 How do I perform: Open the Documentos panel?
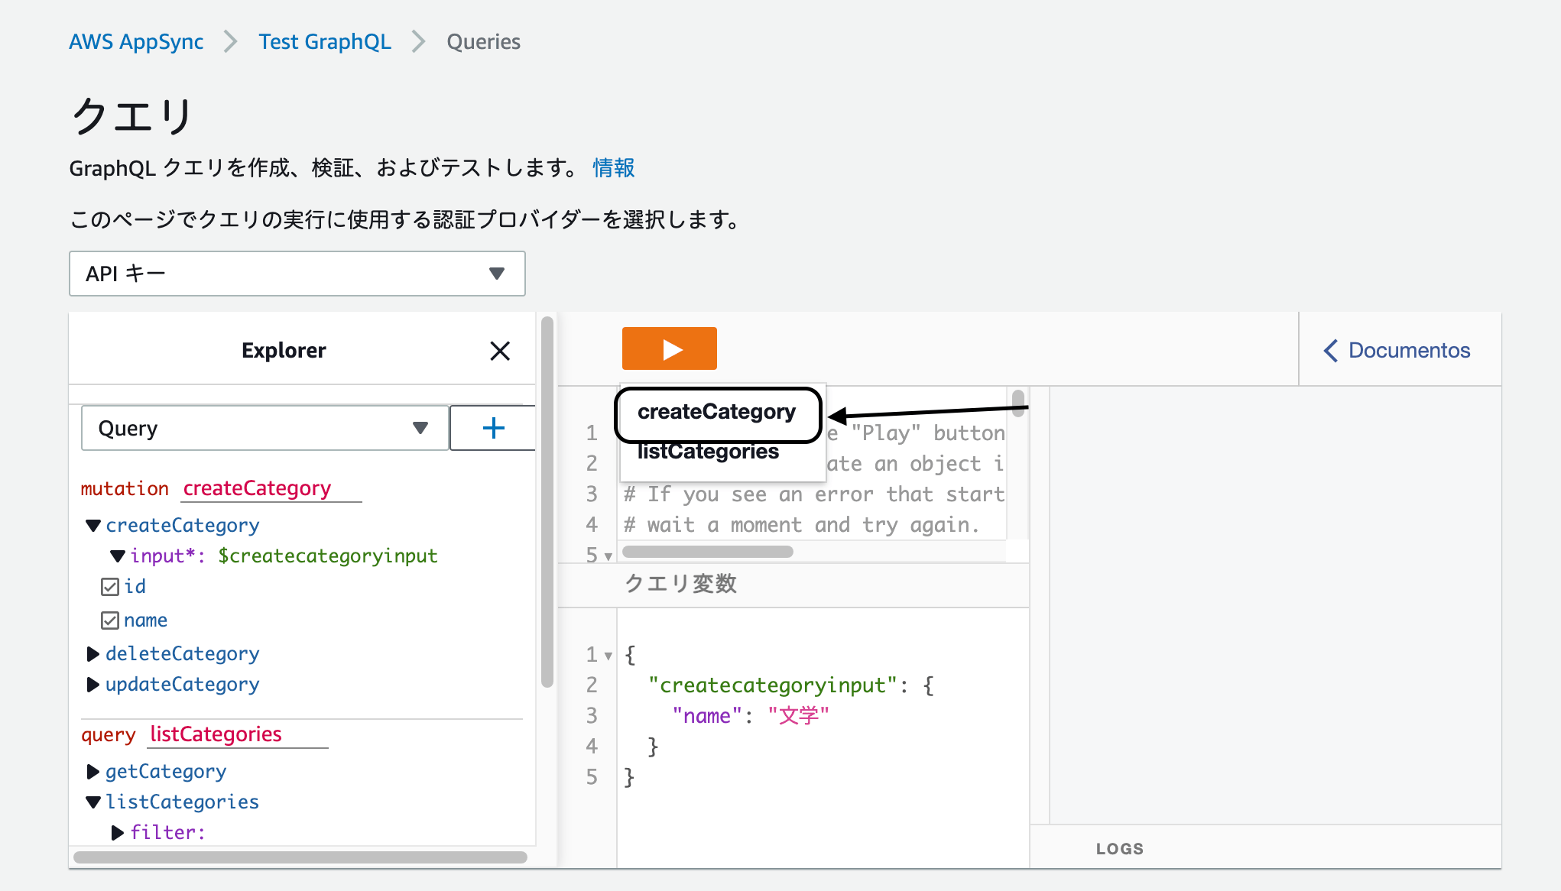coord(1397,350)
